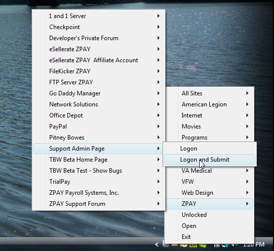Expand the FileKicker ZPAY submenu
Image resolution: width=274 pixels, height=251 pixels.
tap(98, 71)
